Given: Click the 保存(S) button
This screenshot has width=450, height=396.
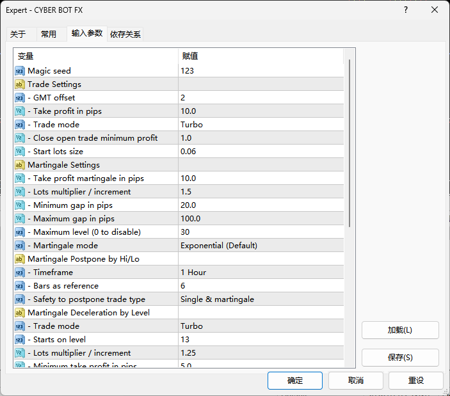Looking at the screenshot, I should (400, 358).
